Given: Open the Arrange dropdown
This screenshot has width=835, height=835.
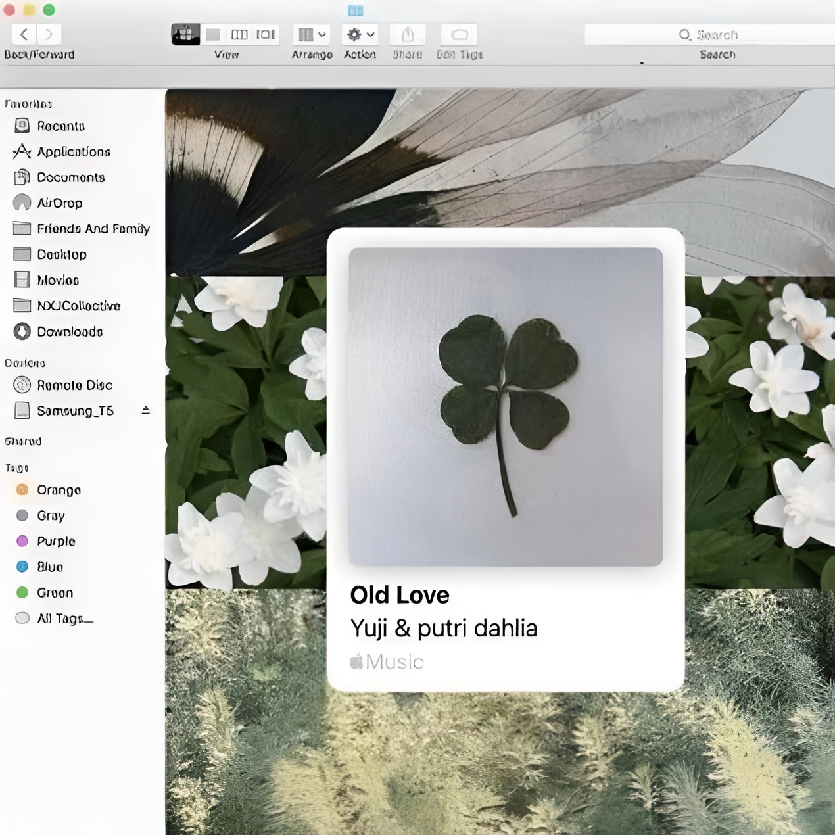Looking at the screenshot, I should click(x=312, y=34).
